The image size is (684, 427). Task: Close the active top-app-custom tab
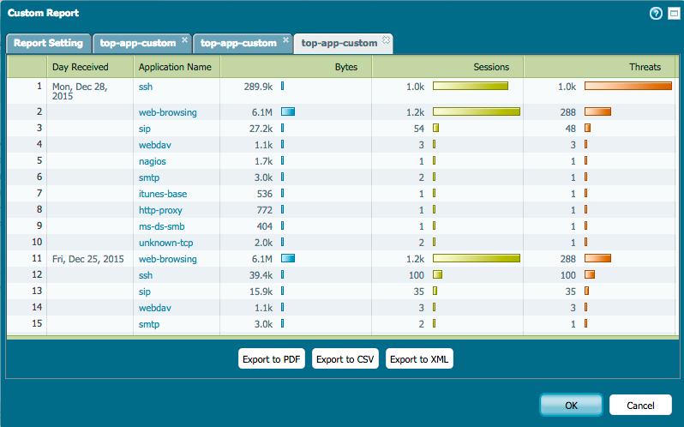point(387,39)
